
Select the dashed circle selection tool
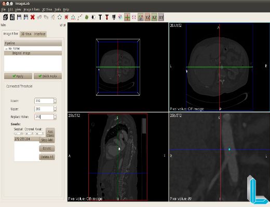click(60, 17)
